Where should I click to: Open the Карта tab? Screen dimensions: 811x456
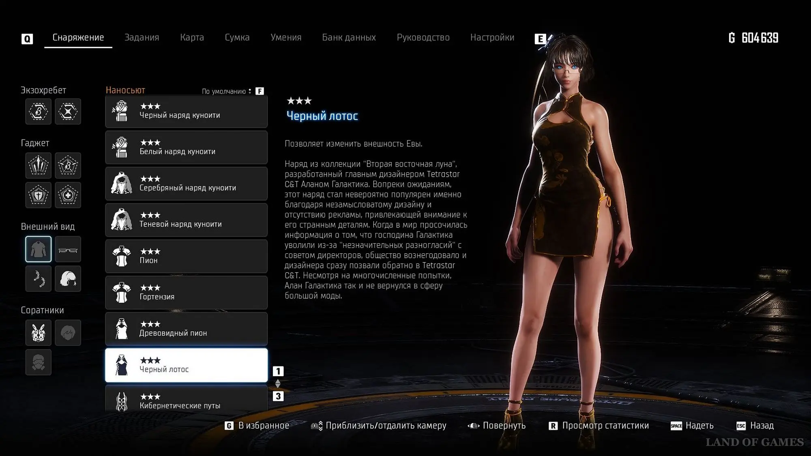click(x=192, y=37)
